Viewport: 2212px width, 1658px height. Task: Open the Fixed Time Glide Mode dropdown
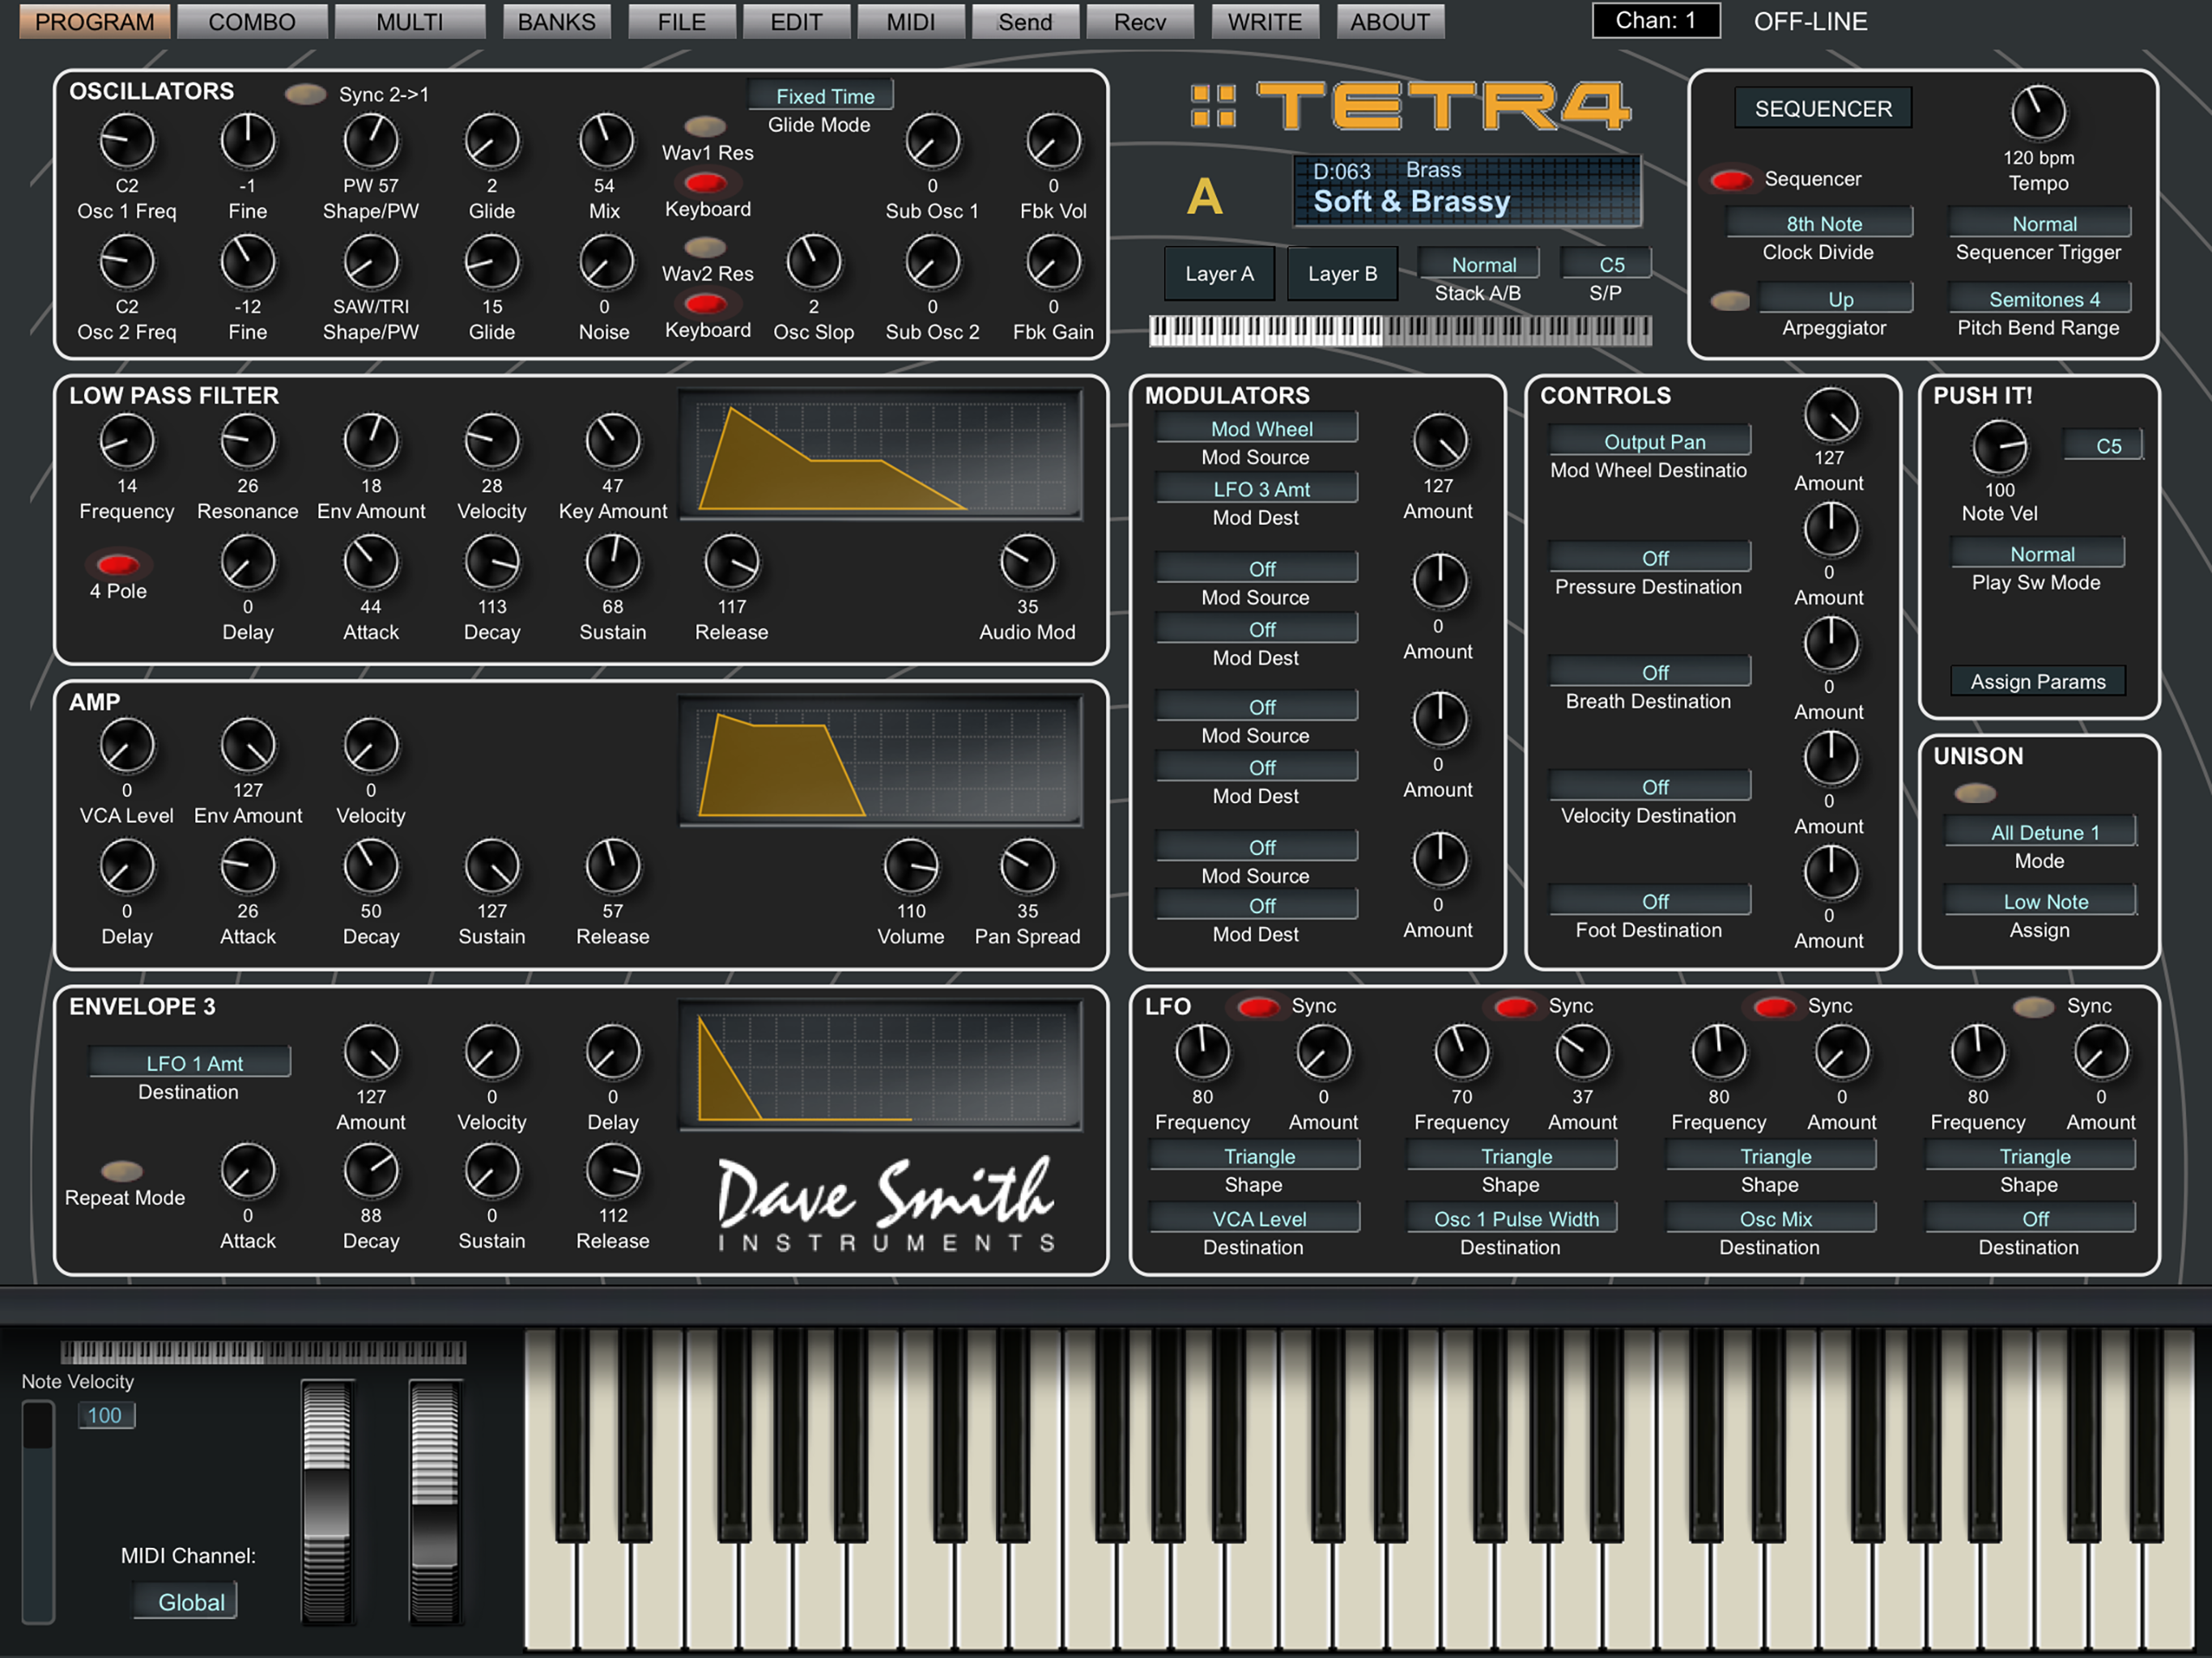[822, 96]
